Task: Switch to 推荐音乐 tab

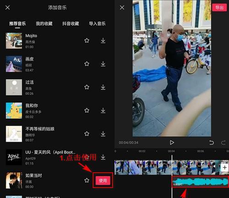Action: [17, 24]
